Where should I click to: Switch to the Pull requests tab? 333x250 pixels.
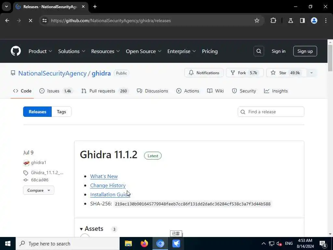click(x=105, y=91)
